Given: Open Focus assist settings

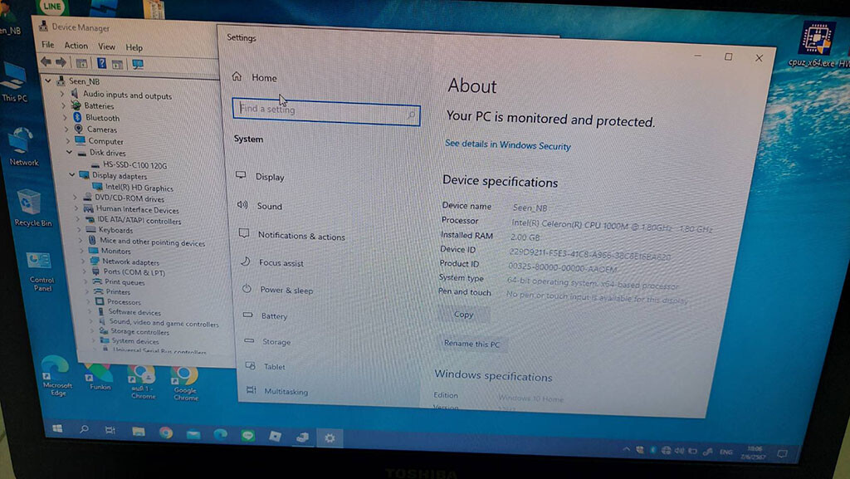Looking at the screenshot, I should tap(281, 263).
